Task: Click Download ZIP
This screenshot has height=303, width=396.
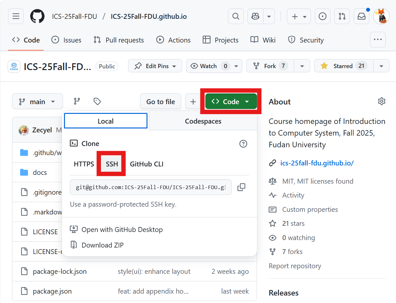Action: [x=102, y=245]
